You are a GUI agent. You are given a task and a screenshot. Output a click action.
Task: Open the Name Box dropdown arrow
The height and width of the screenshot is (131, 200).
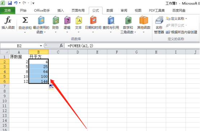(41, 46)
